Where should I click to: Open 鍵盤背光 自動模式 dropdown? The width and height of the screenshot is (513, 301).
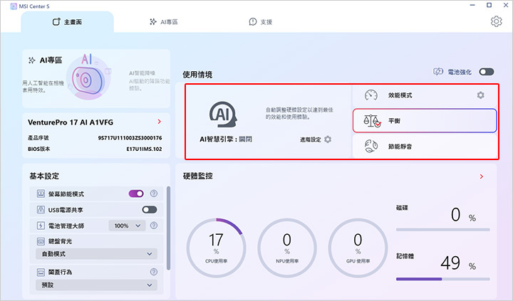click(96, 253)
